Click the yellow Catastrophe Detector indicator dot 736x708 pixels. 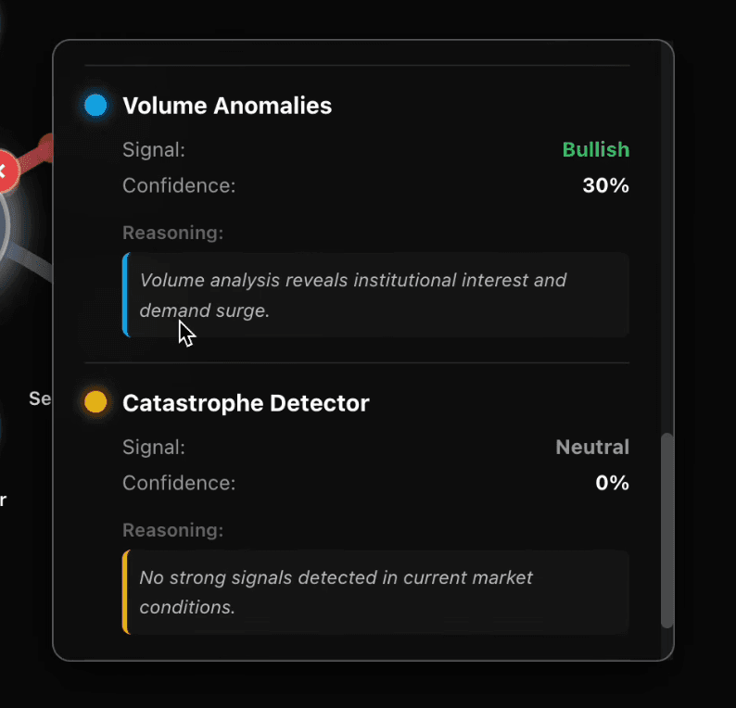pyautogui.click(x=95, y=402)
